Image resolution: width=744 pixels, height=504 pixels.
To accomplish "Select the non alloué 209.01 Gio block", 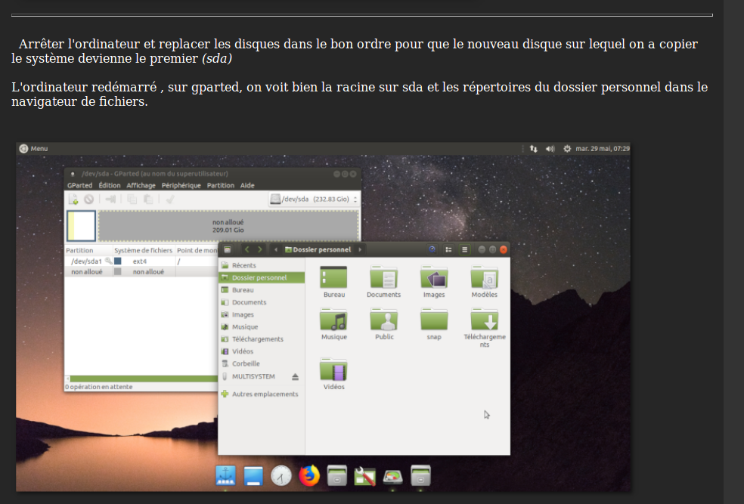I will [x=228, y=226].
